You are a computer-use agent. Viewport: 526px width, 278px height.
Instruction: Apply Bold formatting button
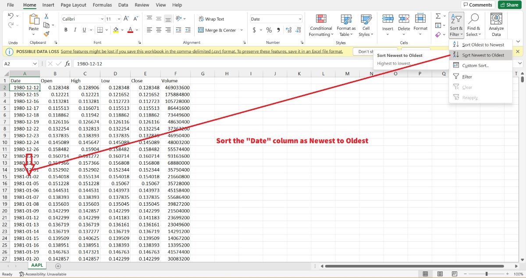[66, 30]
